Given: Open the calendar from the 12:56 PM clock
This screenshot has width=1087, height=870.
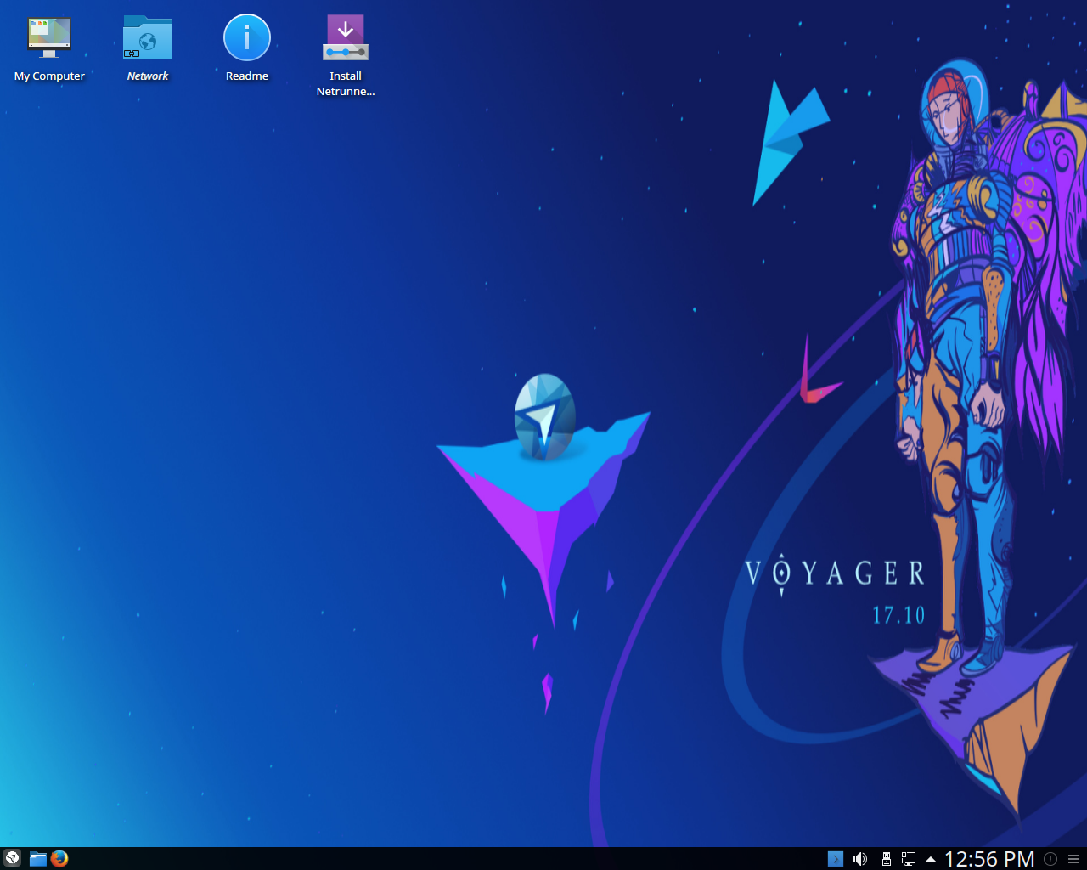Looking at the screenshot, I should pos(989,859).
